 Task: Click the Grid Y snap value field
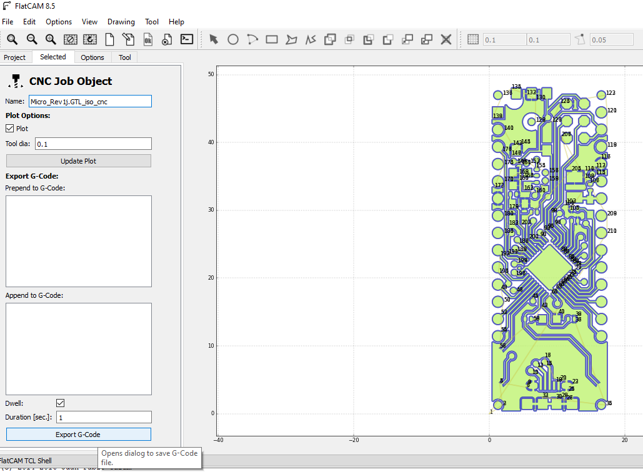[x=548, y=40]
